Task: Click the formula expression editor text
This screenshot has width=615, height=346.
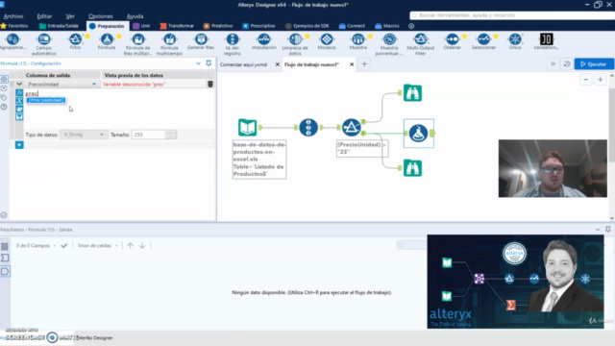Action: pyautogui.click(x=32, y=93)
